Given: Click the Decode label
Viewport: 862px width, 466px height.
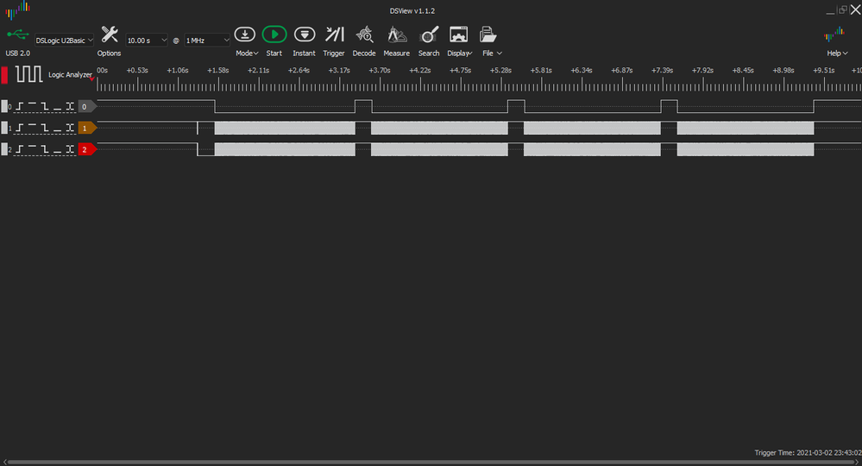Looking at the screenshot, I should point(364,54).
